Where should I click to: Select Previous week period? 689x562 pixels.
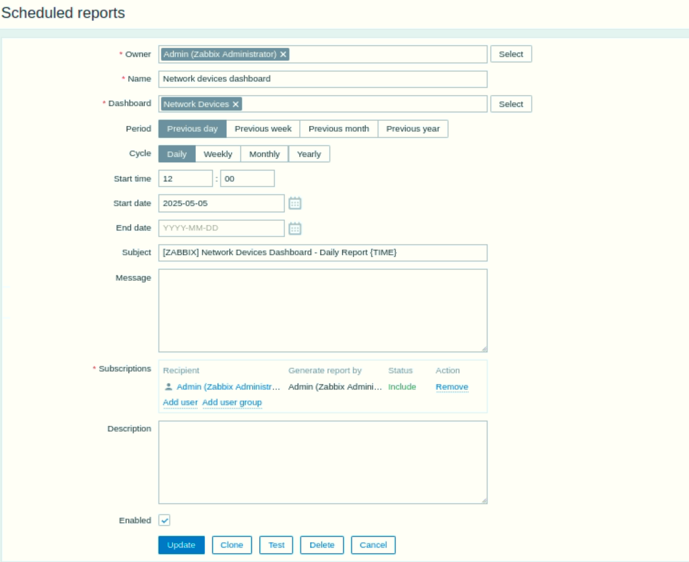pos(263,129)
